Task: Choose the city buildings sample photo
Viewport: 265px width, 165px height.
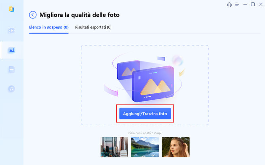Action: pos(114,147)
